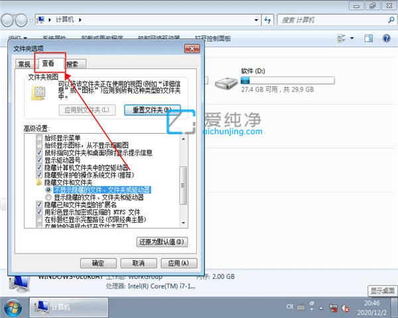Open recent pages dropdown beside nav arrows
This screenshot has height=318, width=398.
click(31, 20)
